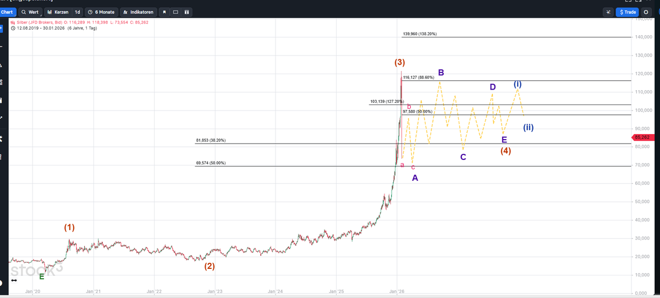Open the Wert symbol search

[x=30, y=12]
